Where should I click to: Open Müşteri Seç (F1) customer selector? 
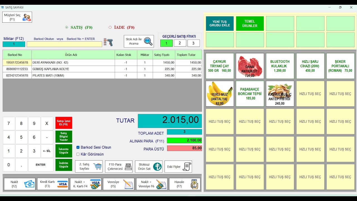click(17, 17)
